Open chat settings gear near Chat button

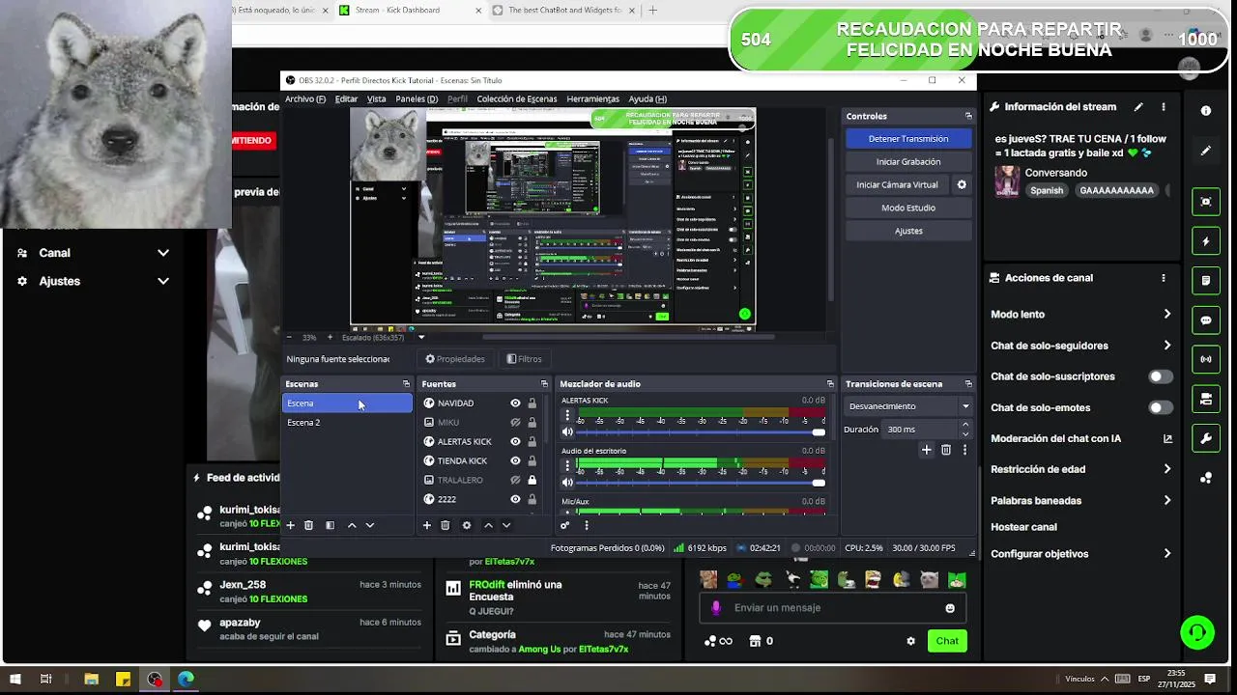(x=910, y=641)
